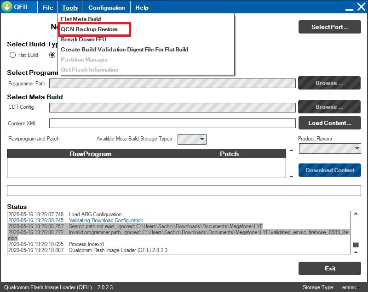Open the Storage Type emmc dropdown
This screenshot has height=292, width=368.
point(351,287)
